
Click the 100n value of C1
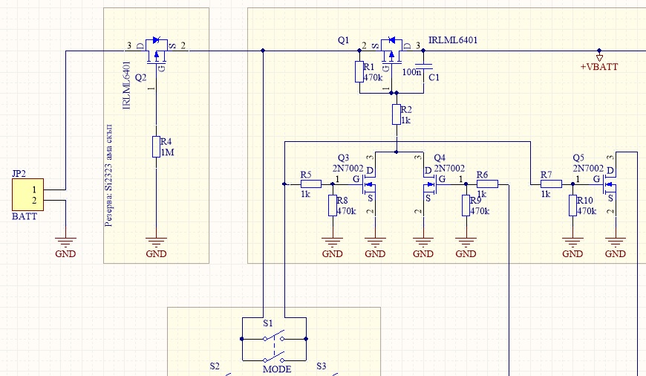411,72
